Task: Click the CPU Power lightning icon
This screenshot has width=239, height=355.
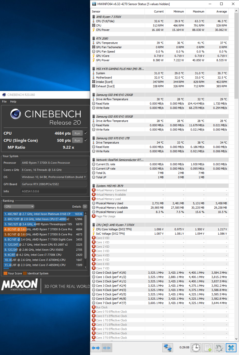Action: 94,30
